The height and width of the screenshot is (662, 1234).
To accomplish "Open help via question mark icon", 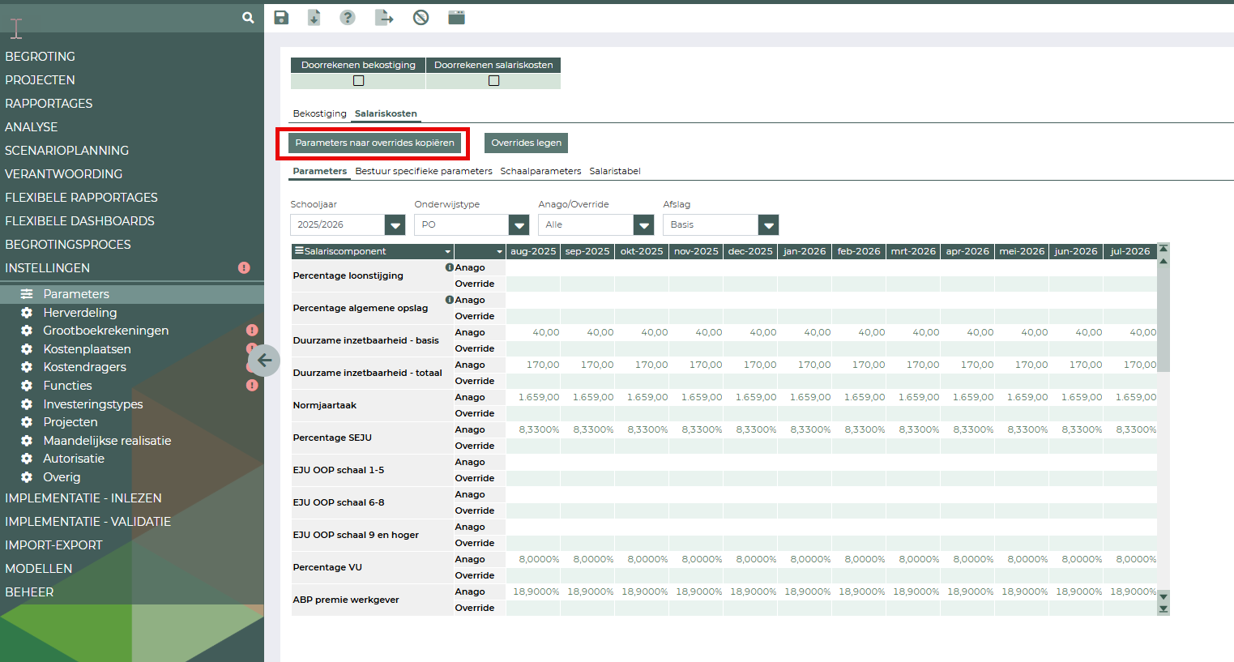I will tap(348, 18).
